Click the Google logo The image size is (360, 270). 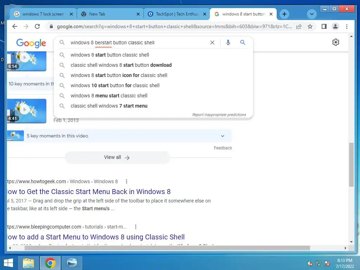pos(31,43)
